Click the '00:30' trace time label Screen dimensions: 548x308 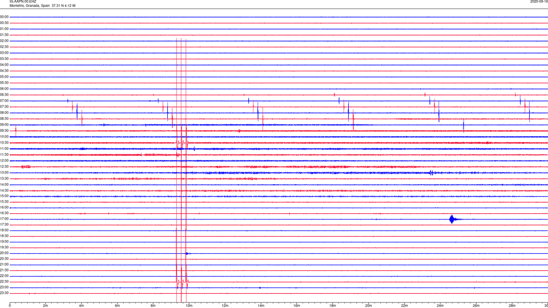point(4,23)
